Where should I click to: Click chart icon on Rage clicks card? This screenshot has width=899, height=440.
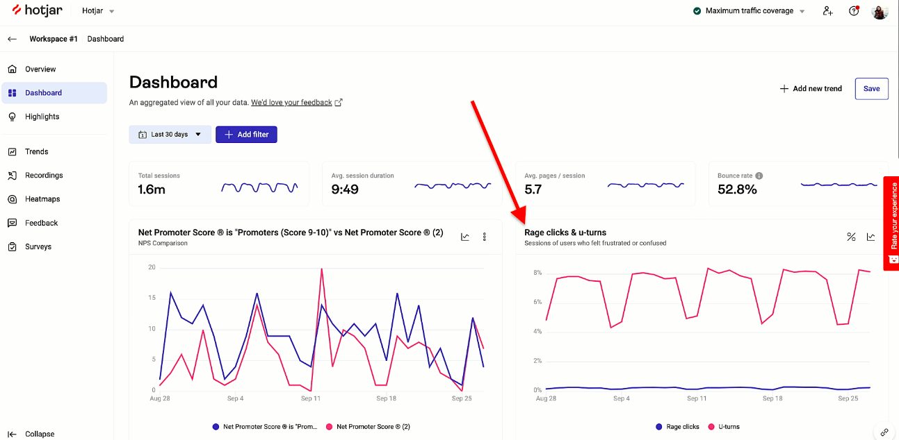pos(870,237)
